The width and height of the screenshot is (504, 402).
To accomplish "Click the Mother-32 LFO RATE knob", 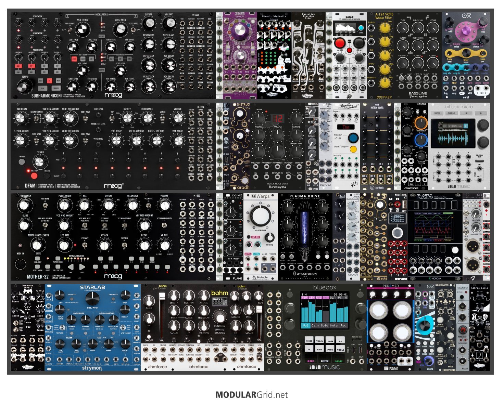I will [x=64, y=245].
